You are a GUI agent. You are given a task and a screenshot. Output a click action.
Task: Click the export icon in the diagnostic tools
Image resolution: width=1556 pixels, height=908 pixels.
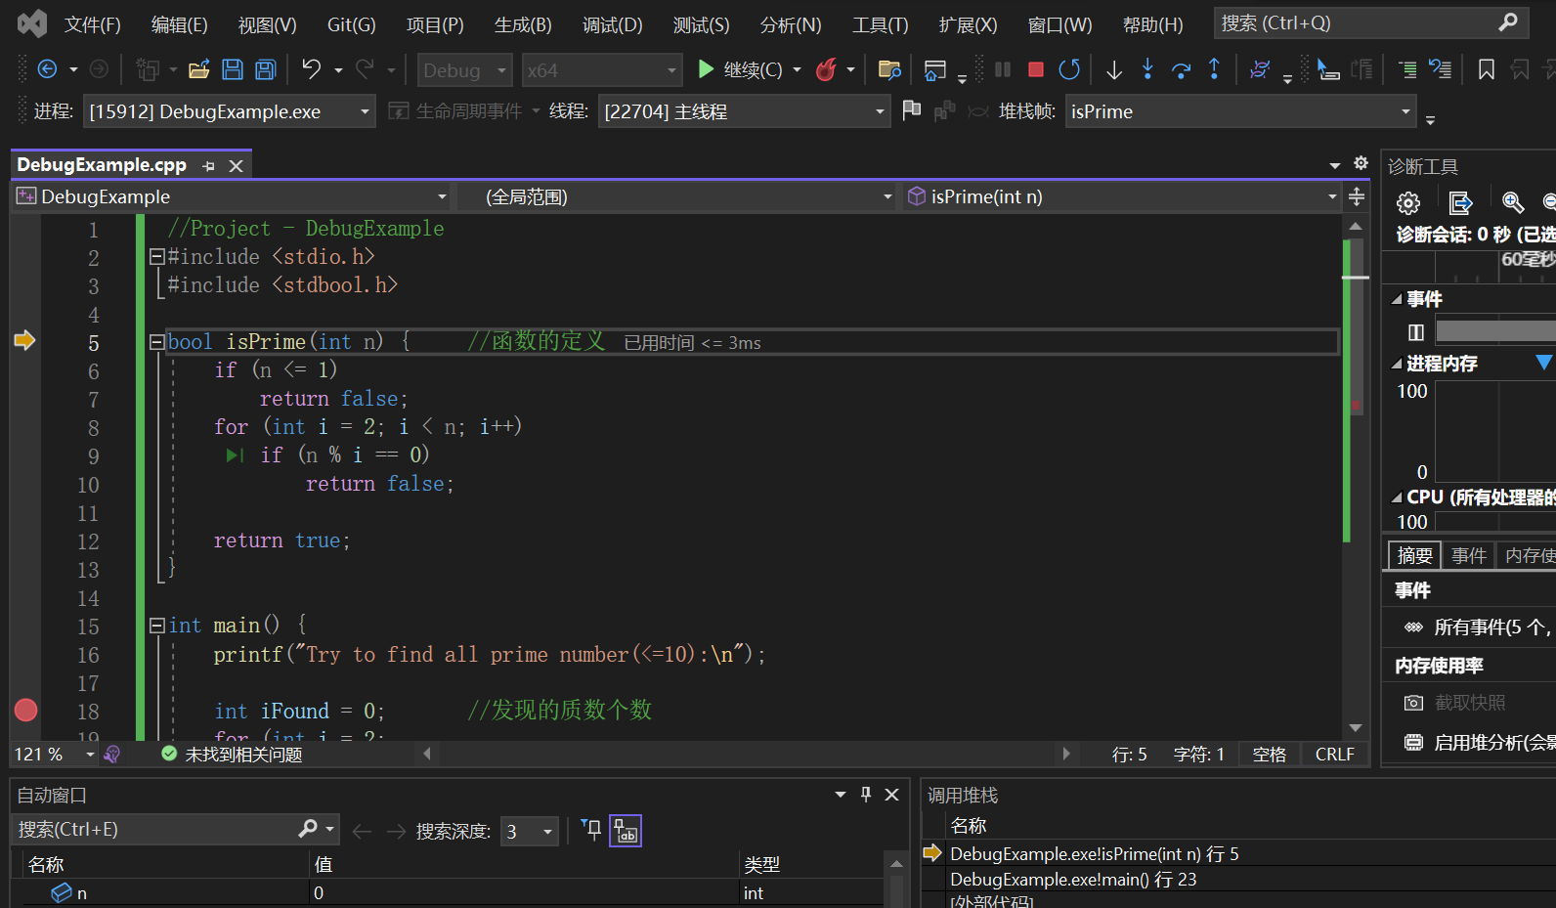1460,202
